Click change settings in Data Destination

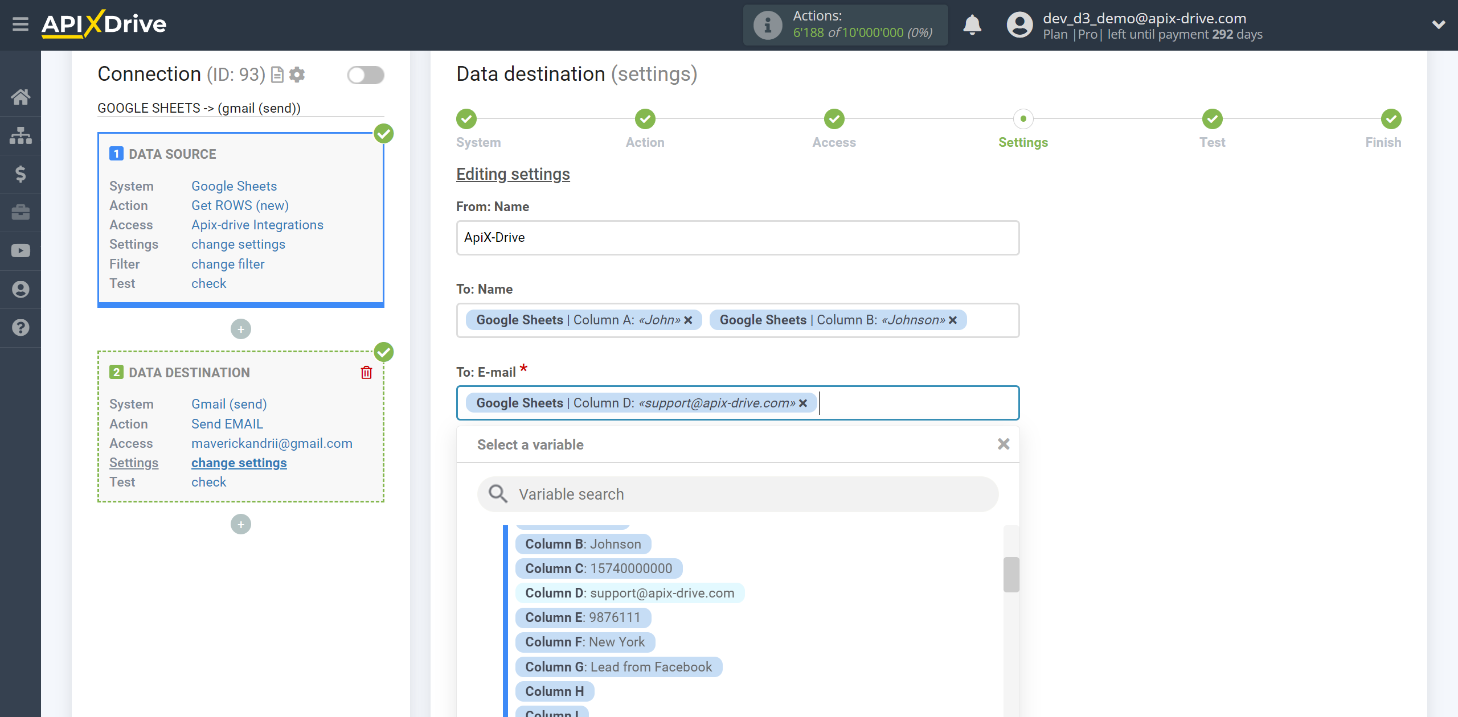coord(239,463)
